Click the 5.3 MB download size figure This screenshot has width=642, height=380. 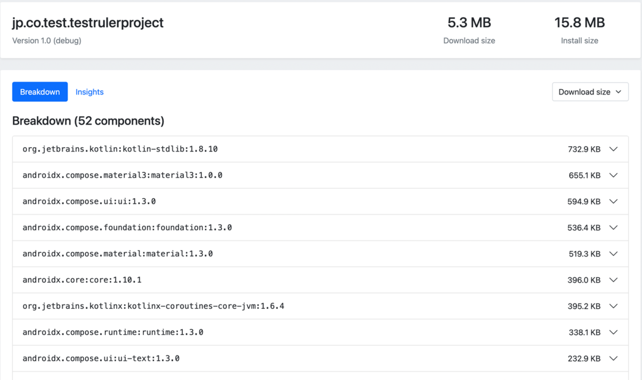(x=469, y=23)
